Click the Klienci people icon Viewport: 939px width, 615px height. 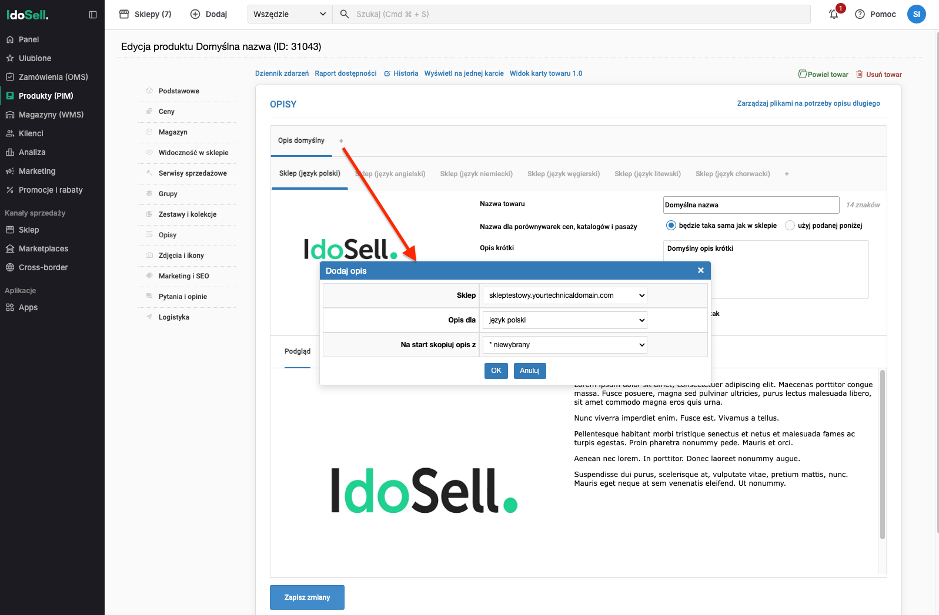(10, 133)
